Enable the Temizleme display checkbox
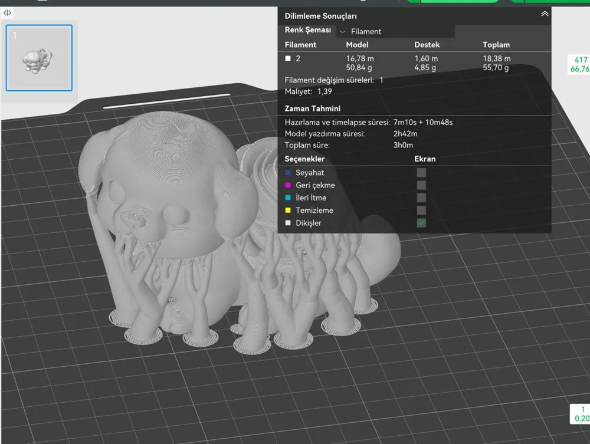This screenshot has height=444, width=590. [421, 210]
